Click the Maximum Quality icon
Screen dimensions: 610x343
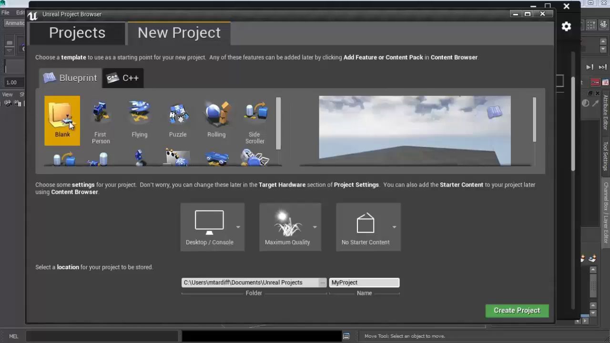[x=287, y=222]
